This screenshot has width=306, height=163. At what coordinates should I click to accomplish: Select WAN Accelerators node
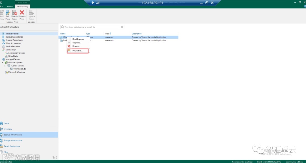click(13, 43)
